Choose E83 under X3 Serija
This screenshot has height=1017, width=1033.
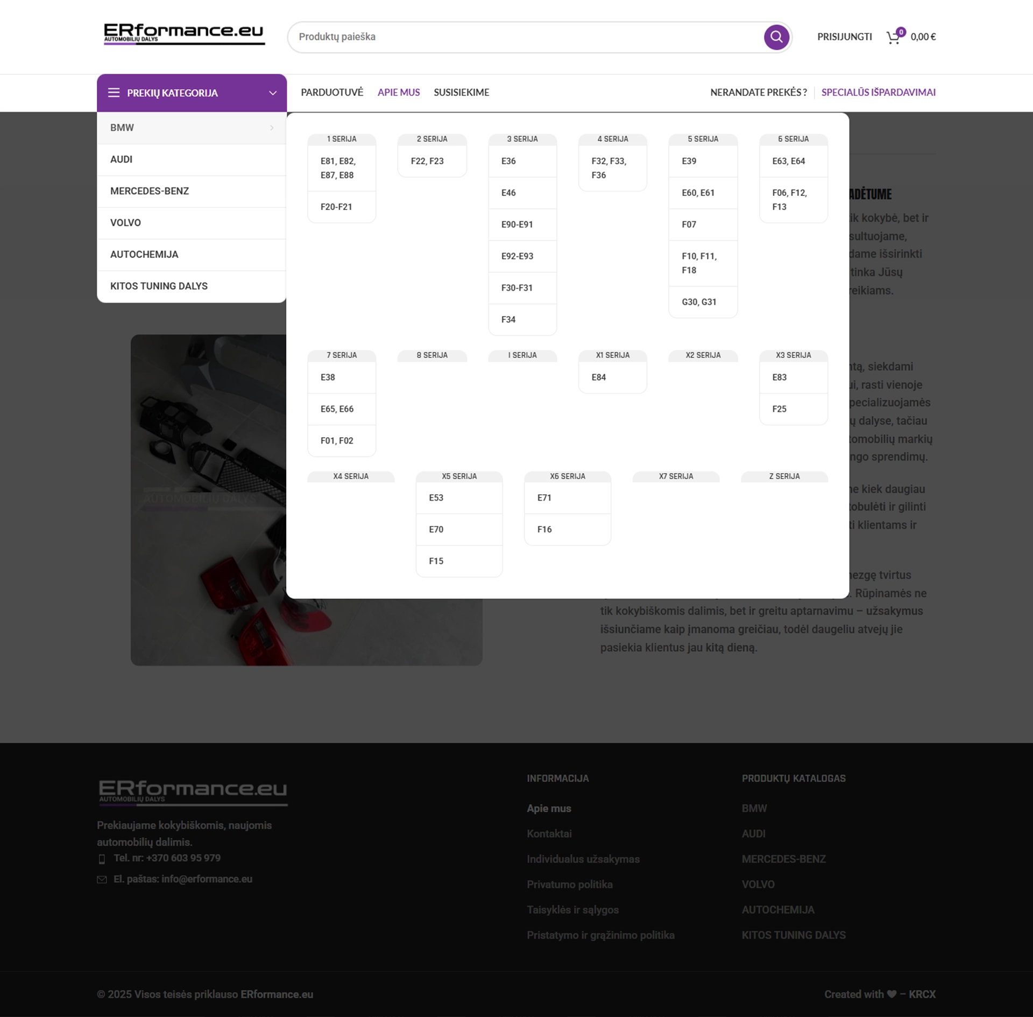pos(794,377)
